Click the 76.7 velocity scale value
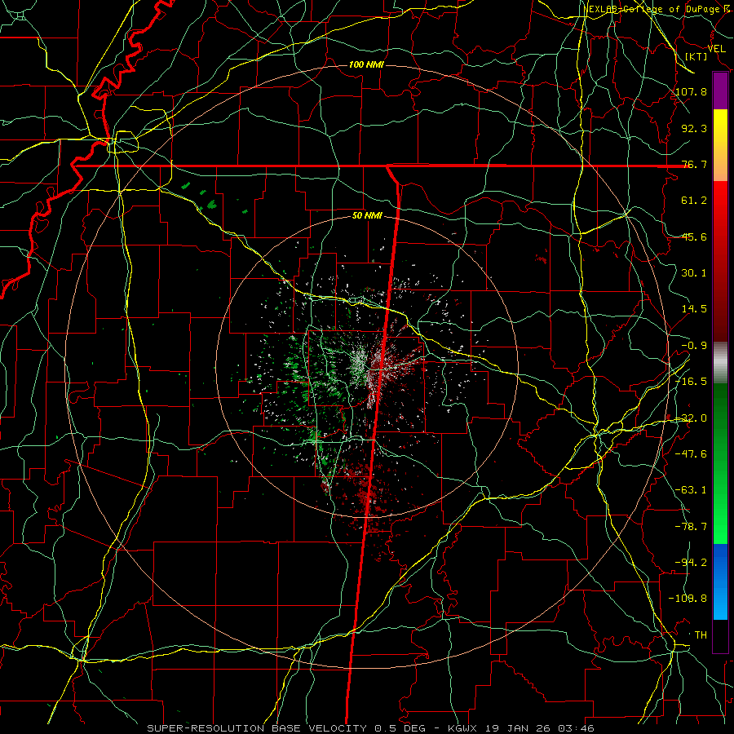The width and height of the screenshot is (734, 734). pyautogui.click(x=694, y=164)
